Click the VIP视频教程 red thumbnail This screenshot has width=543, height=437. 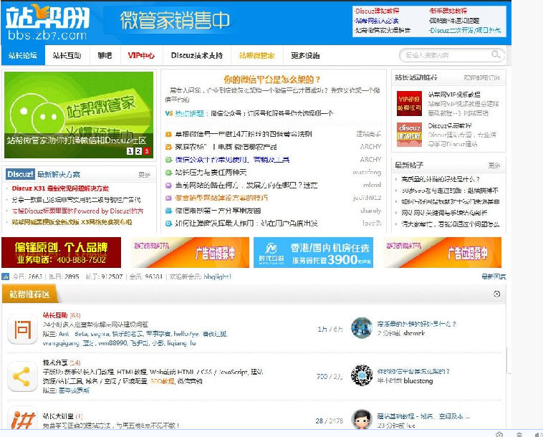(409, 103)
